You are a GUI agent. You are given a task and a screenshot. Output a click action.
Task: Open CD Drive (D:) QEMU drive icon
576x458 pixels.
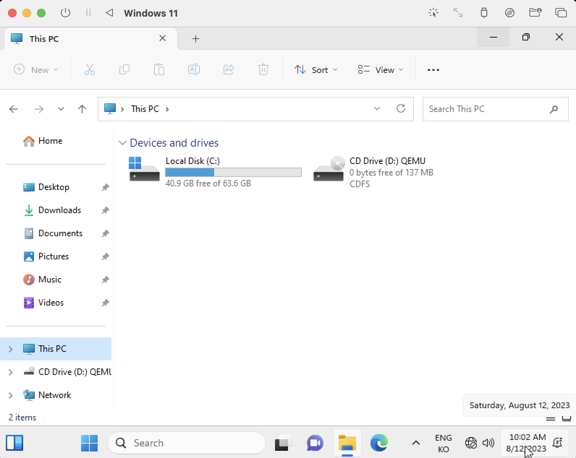[x=329, y=169]
